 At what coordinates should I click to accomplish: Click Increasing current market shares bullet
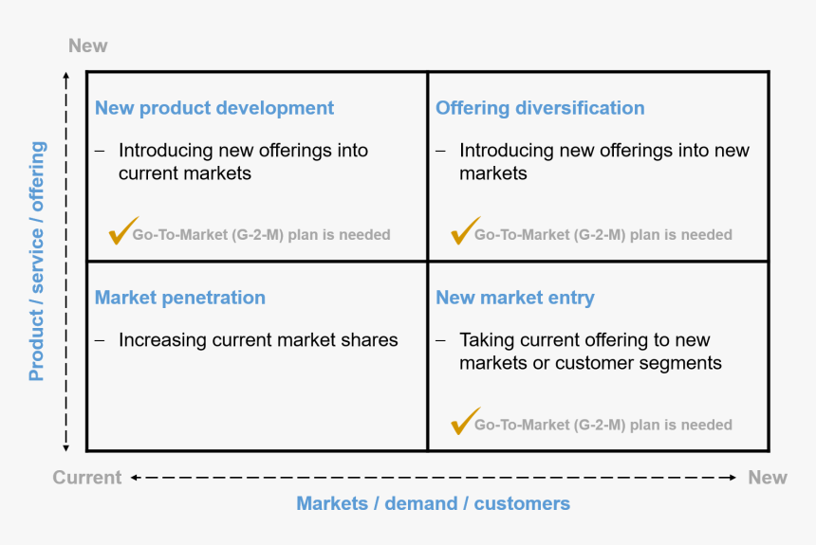click(x=258, y=340)
